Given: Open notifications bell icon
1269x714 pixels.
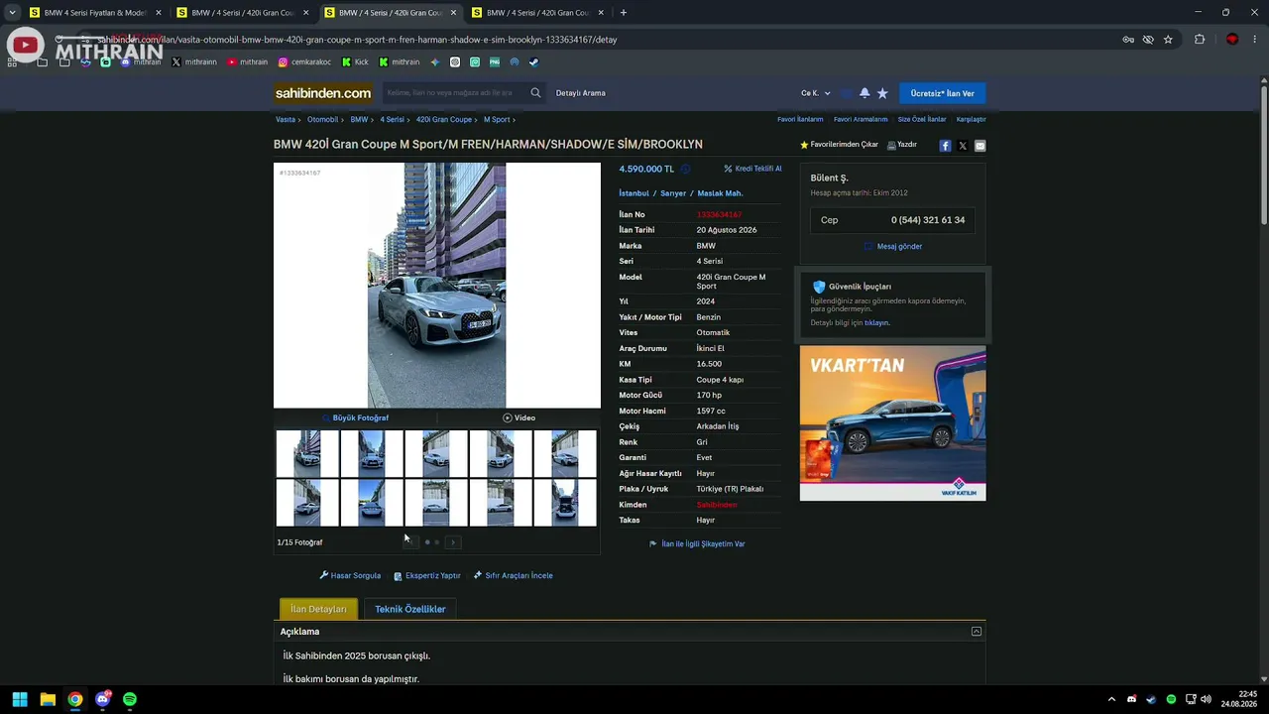Looking at the screenshot, I should tap(865, 93).
